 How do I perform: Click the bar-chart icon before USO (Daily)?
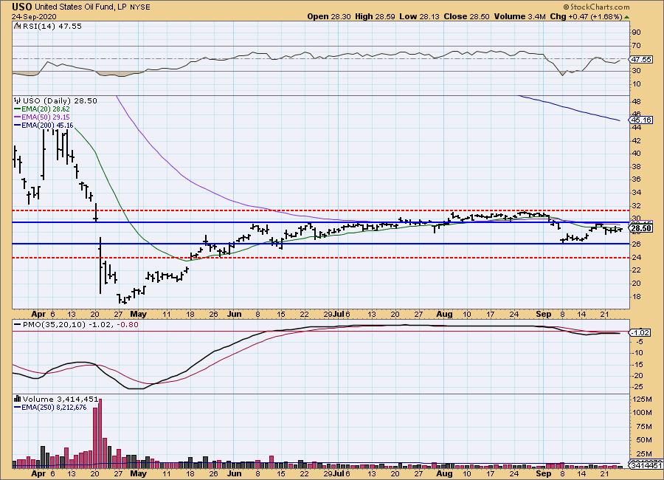(18, 101)
